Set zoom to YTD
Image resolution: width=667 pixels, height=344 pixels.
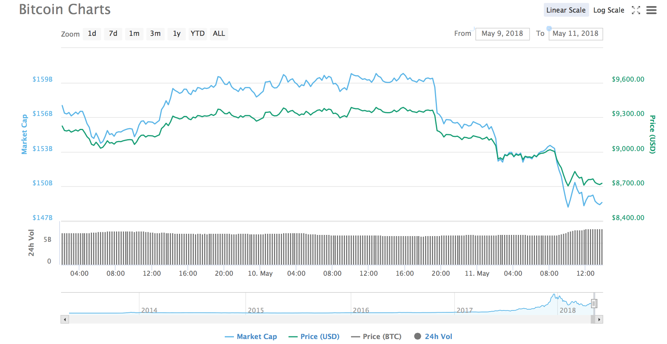(x=198, y=34)
